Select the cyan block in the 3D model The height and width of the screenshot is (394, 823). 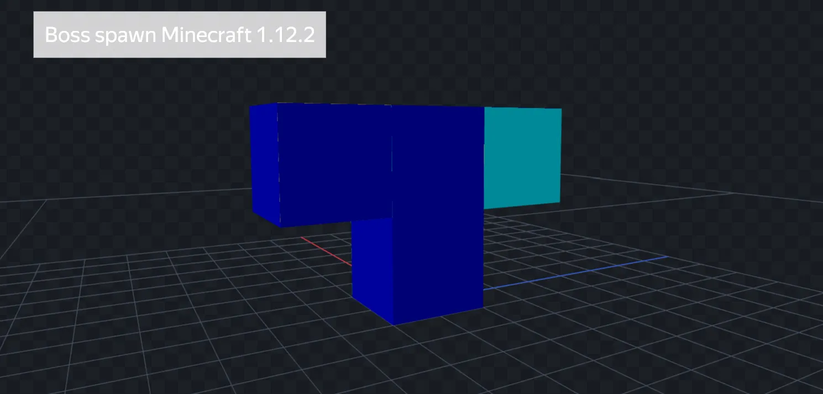click(522, 158)
